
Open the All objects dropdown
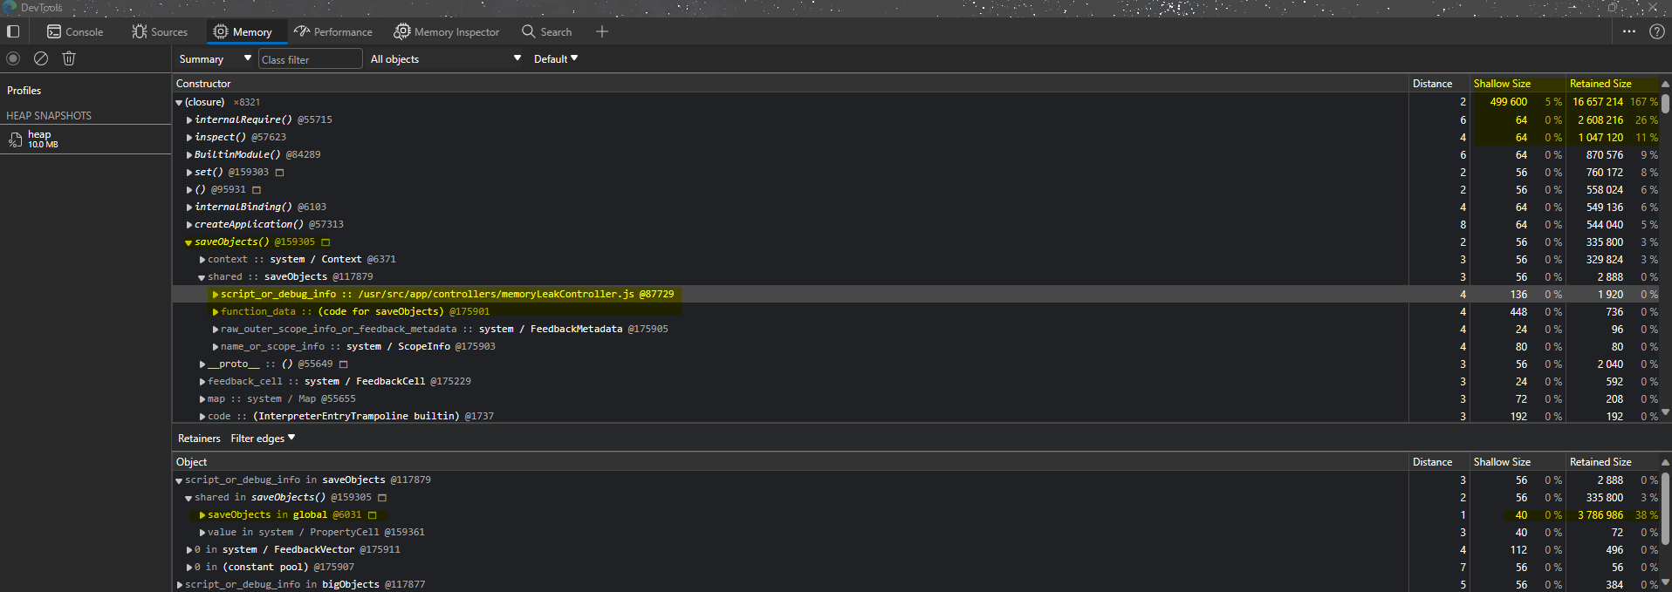tap(446, 58)
